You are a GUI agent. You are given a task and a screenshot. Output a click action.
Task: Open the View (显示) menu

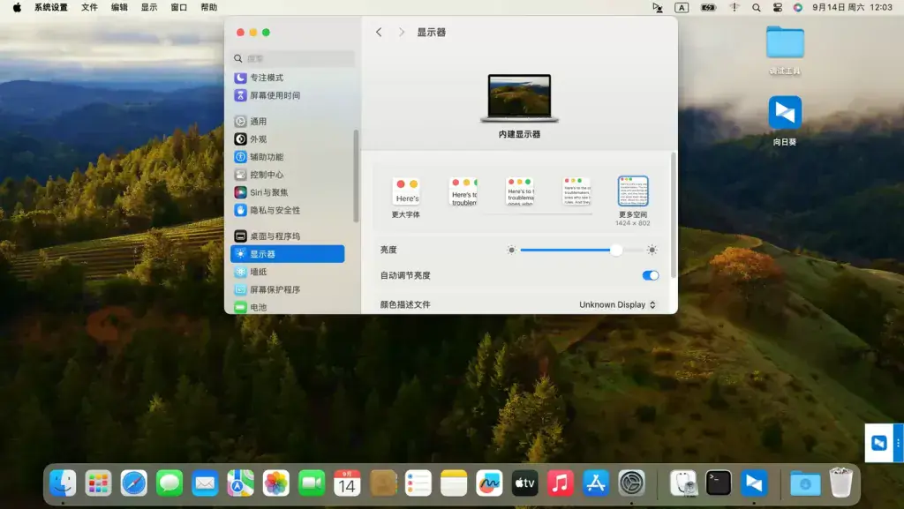click(x=149, y=7)
